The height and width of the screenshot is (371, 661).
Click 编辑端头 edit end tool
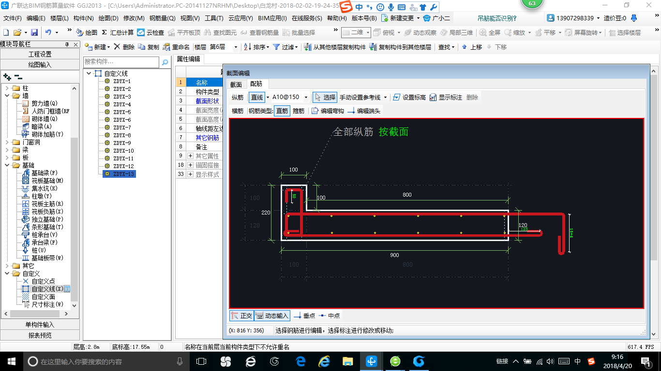coord(364,111)
